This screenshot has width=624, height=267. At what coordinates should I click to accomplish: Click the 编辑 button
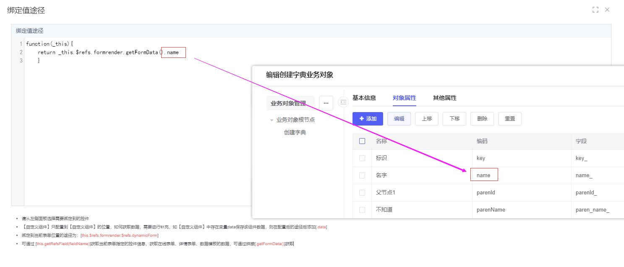tap(399, 119)
